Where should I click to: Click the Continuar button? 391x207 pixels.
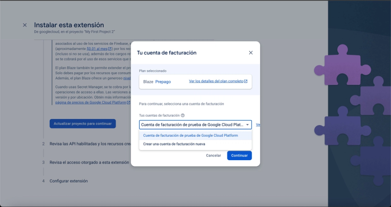coord(239,155)
